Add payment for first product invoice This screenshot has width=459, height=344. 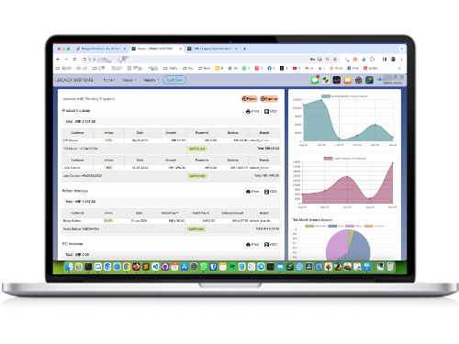[x=197, y=149]
